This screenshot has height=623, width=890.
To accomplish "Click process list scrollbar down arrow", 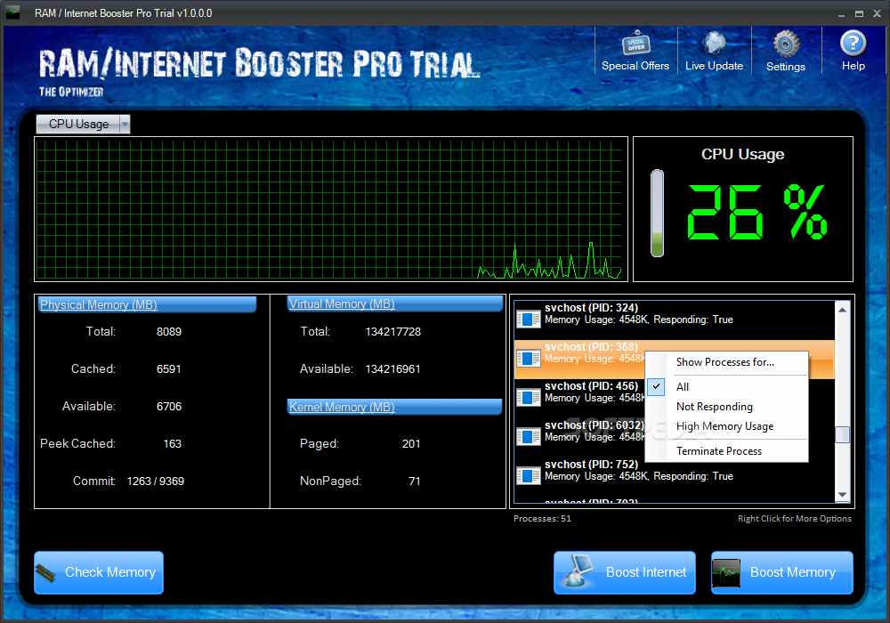I will point(842,495).
